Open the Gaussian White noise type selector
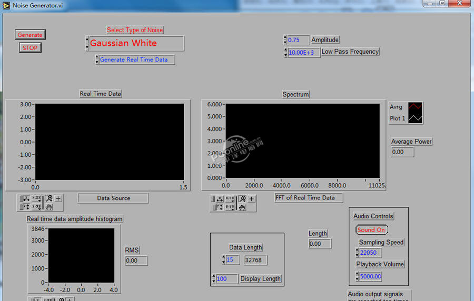Image resolution: width=474 pixels, height=301 pixels. coord(136,44)
